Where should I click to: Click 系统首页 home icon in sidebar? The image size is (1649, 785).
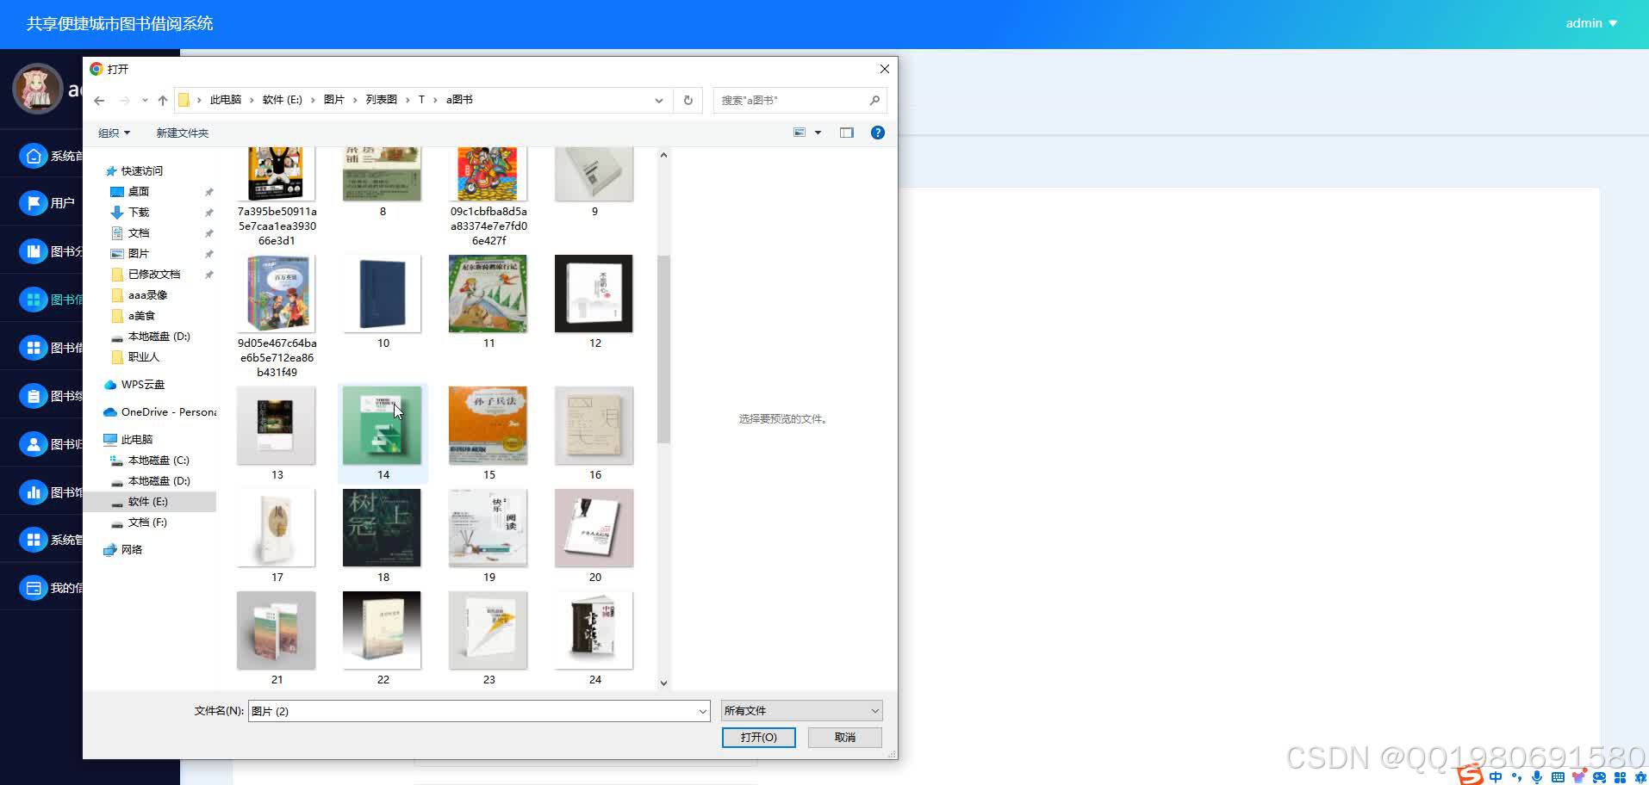click(x=33, y=156)
